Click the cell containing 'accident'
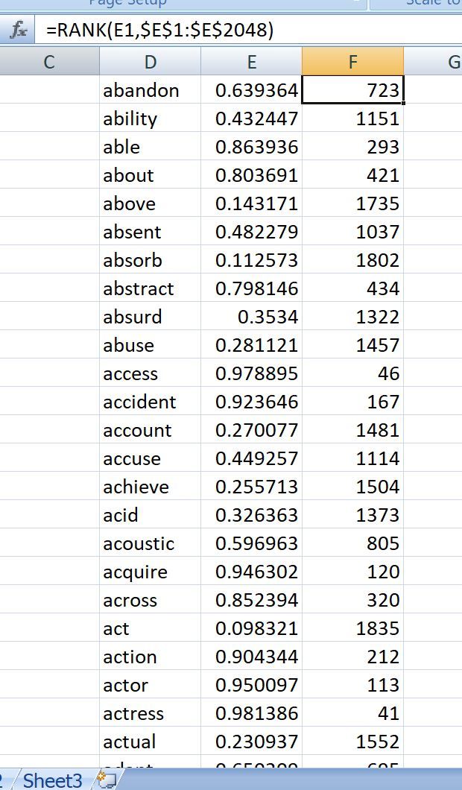The width and height of the screenshot is (462, 790). [x=150, y=402]
